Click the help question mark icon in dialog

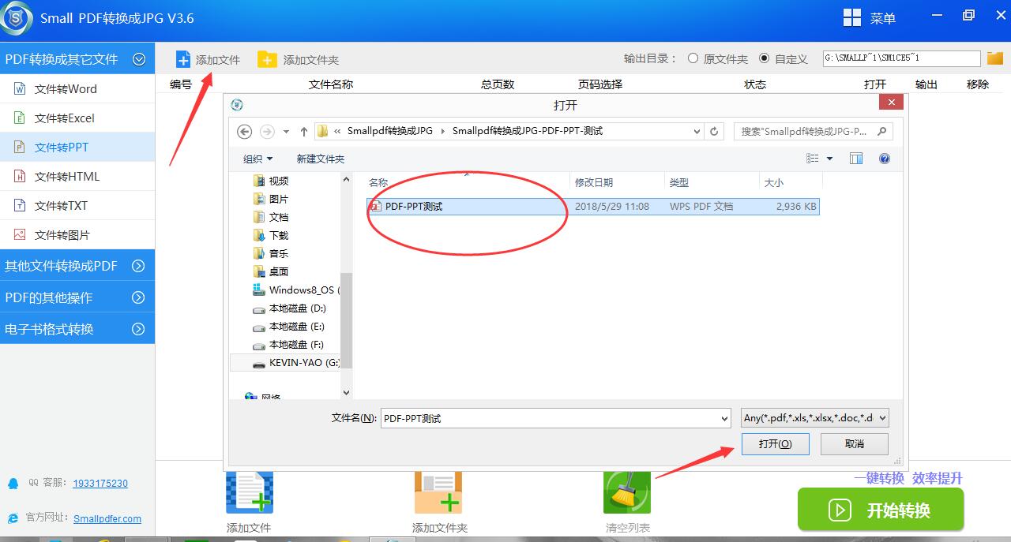[x=884, y=158]
